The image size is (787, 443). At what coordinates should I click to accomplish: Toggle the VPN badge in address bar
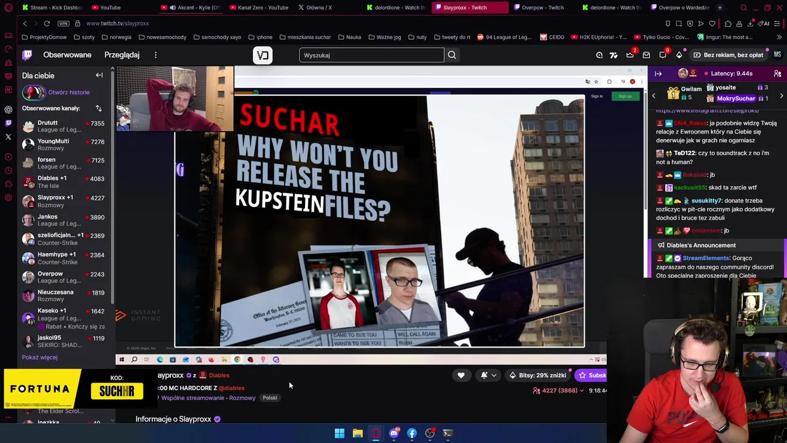pos(63,23)
